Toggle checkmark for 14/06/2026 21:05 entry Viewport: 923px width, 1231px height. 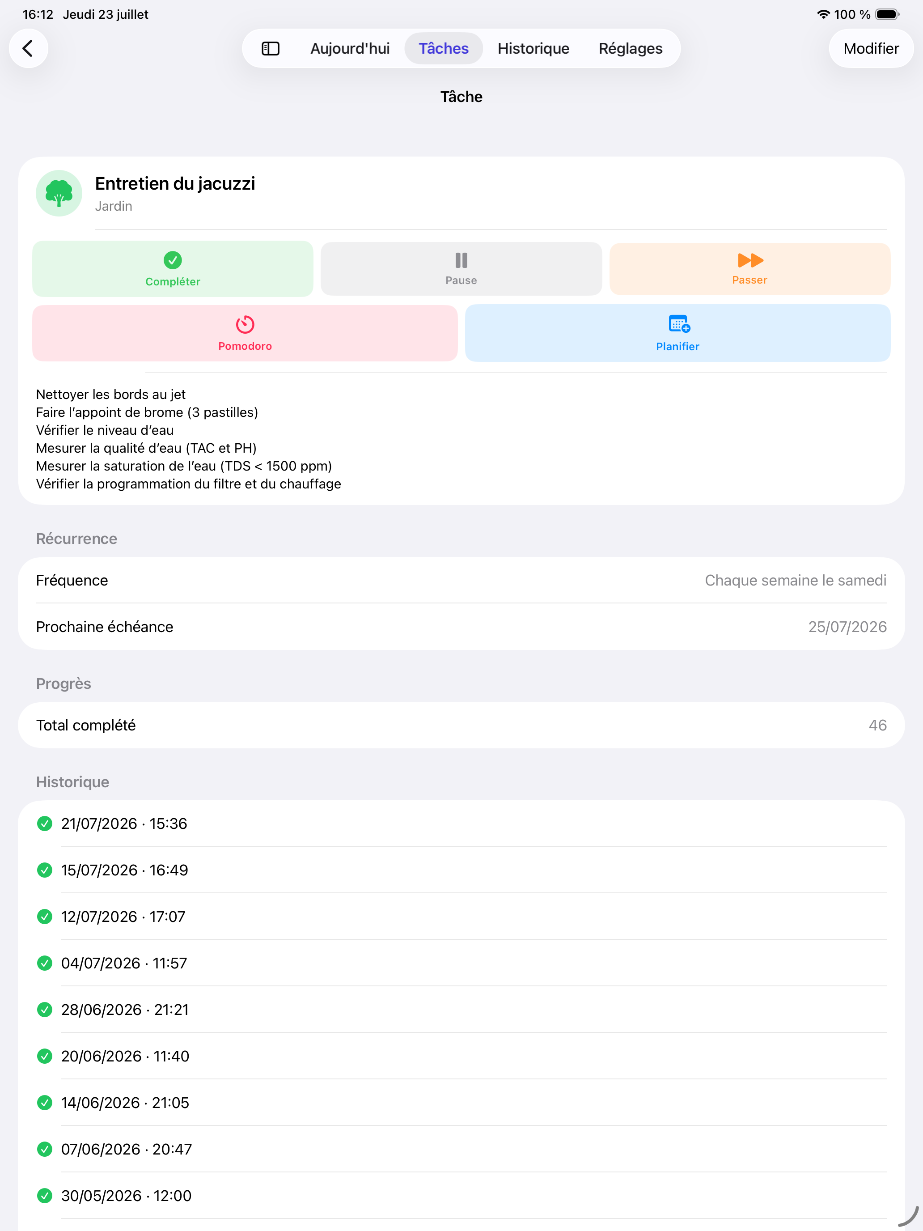click(x=45, y=1103)
